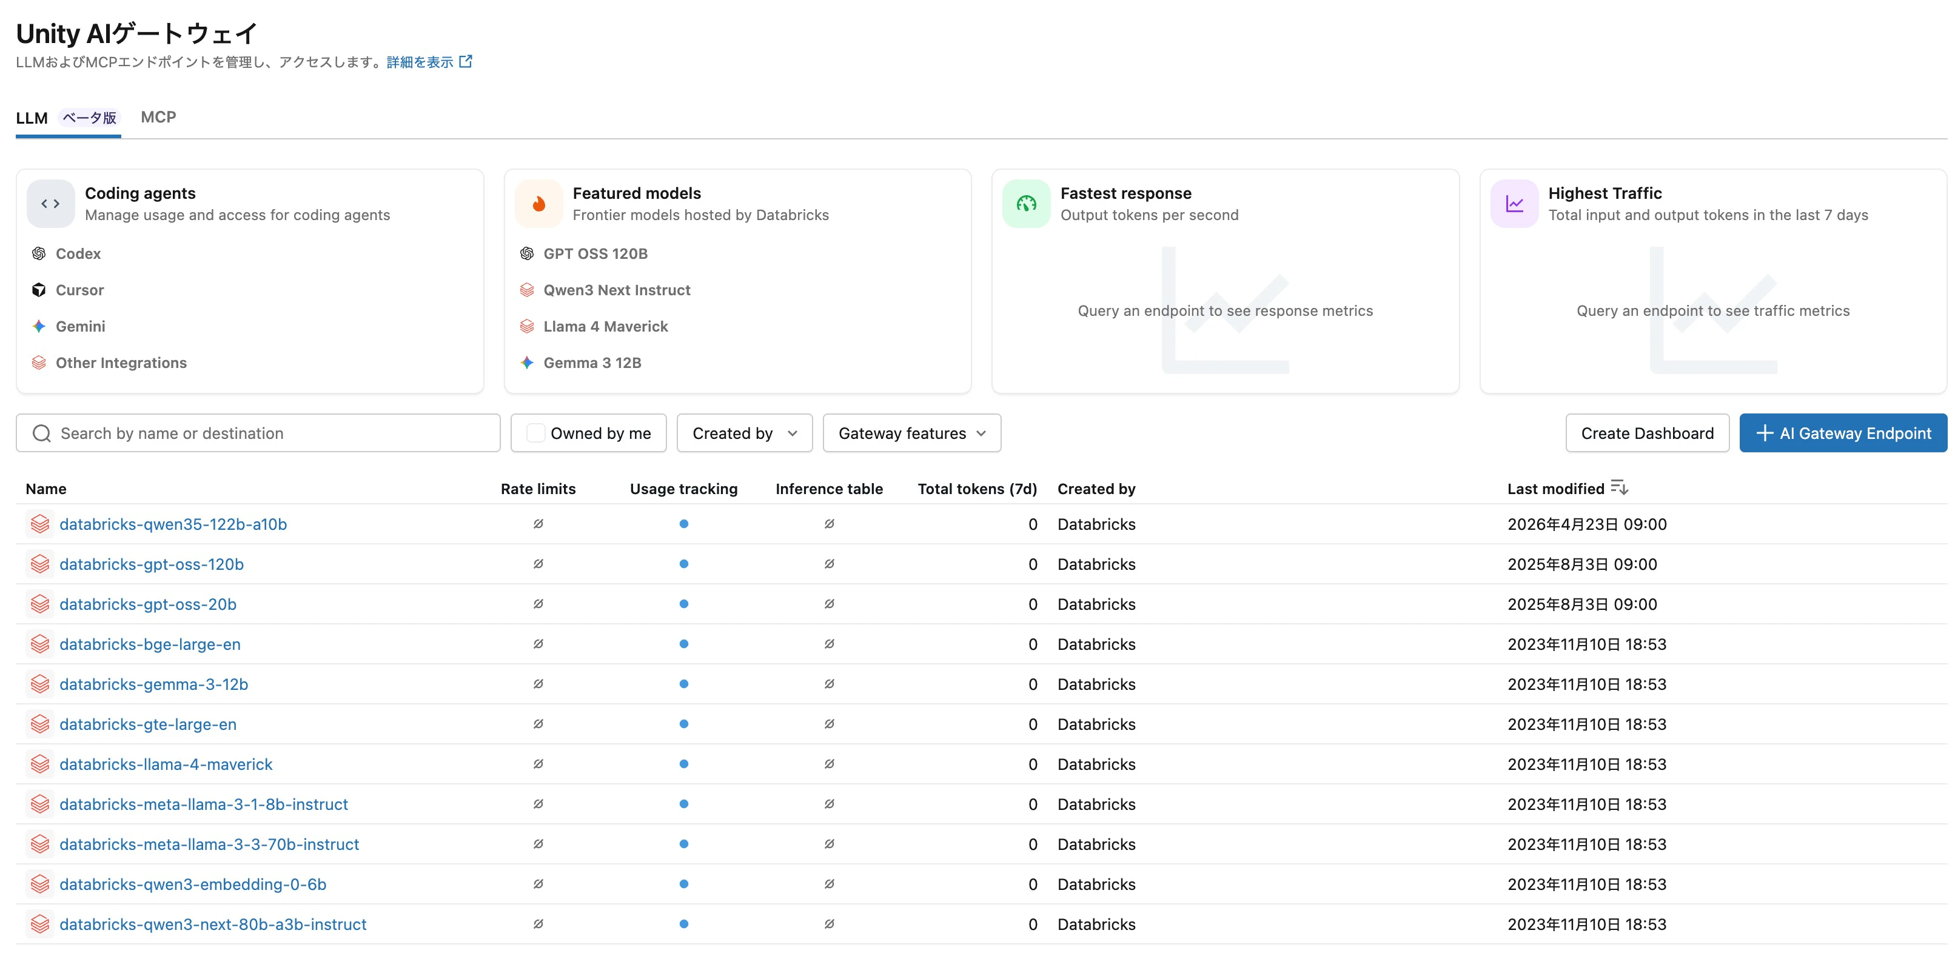Click the Created by column header

pyautogui.click(x=1096, y=489)
